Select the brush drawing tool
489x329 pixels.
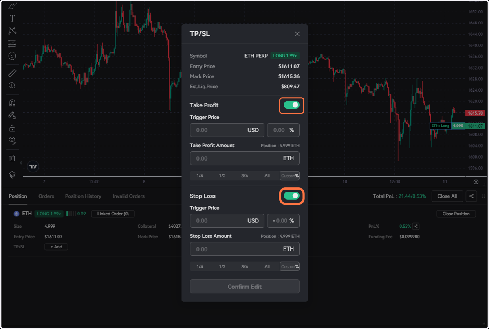click(12, 6)
